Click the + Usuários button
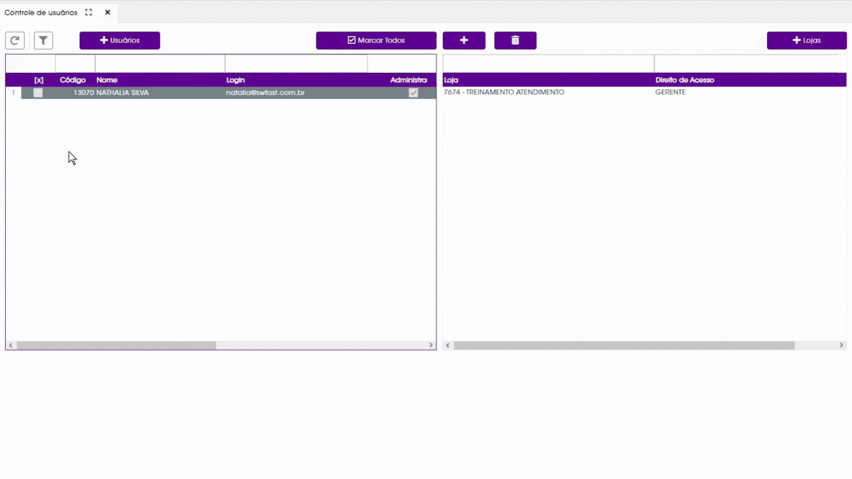This screenshot has height=479, width=852. click(x=120, y=41)
